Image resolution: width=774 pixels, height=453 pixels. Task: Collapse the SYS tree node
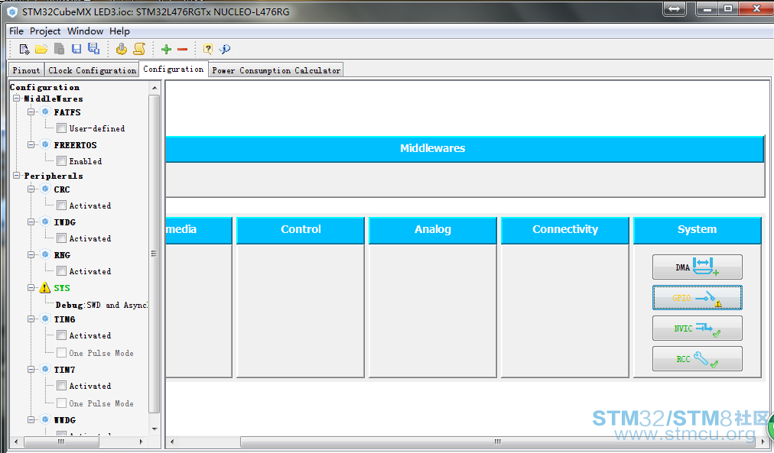tap(31, 287)
